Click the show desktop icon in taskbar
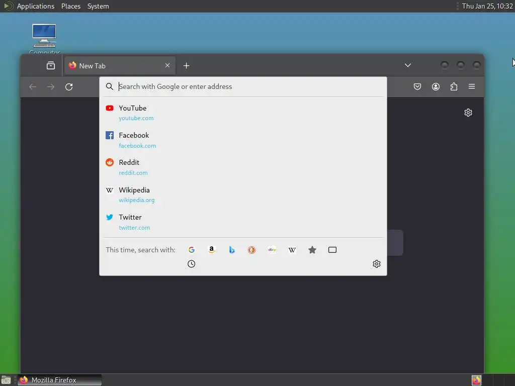 click(6, 380)
